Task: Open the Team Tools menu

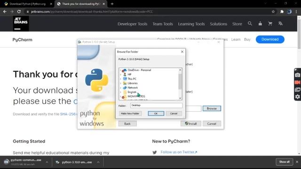Action: tap(163, 24)
